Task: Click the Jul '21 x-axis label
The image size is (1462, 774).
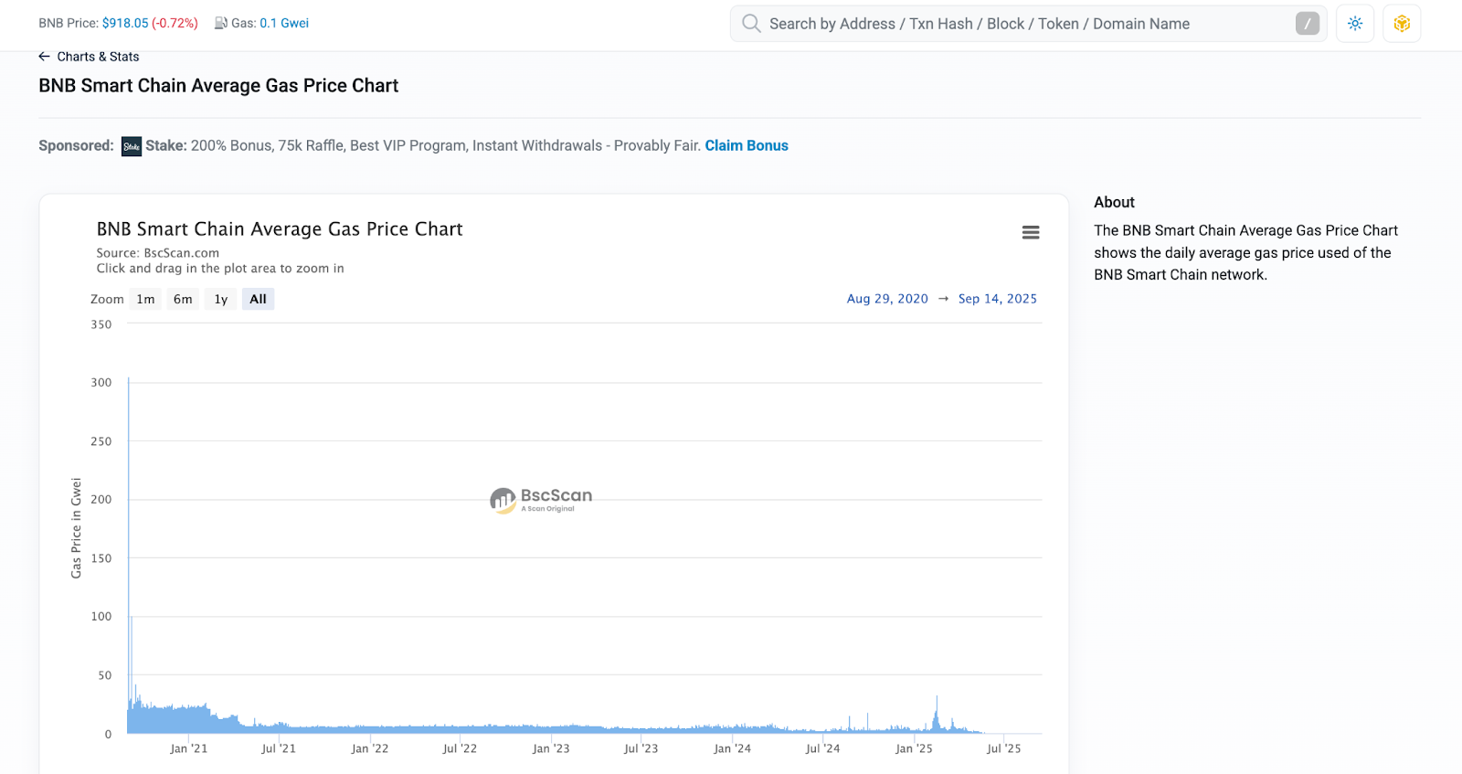Action: (279, 748)
